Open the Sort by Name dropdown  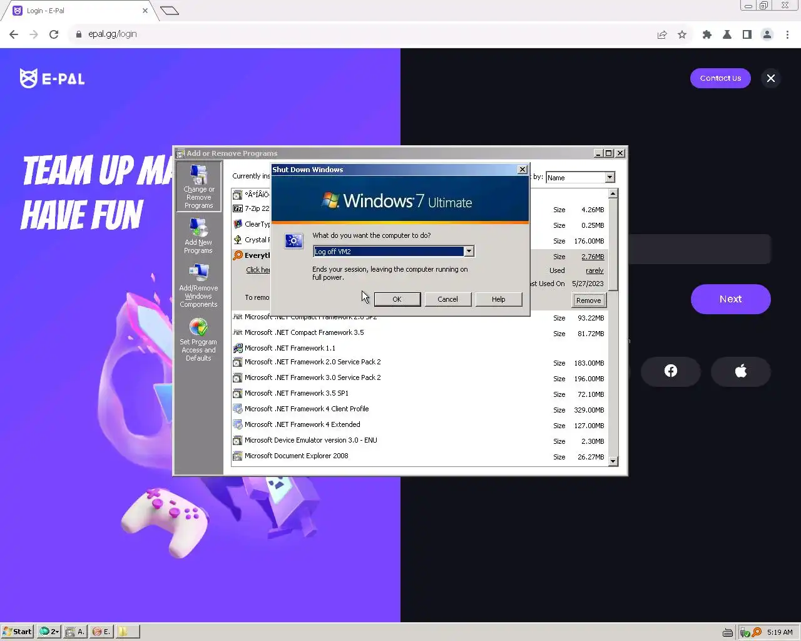pos(610,178)
